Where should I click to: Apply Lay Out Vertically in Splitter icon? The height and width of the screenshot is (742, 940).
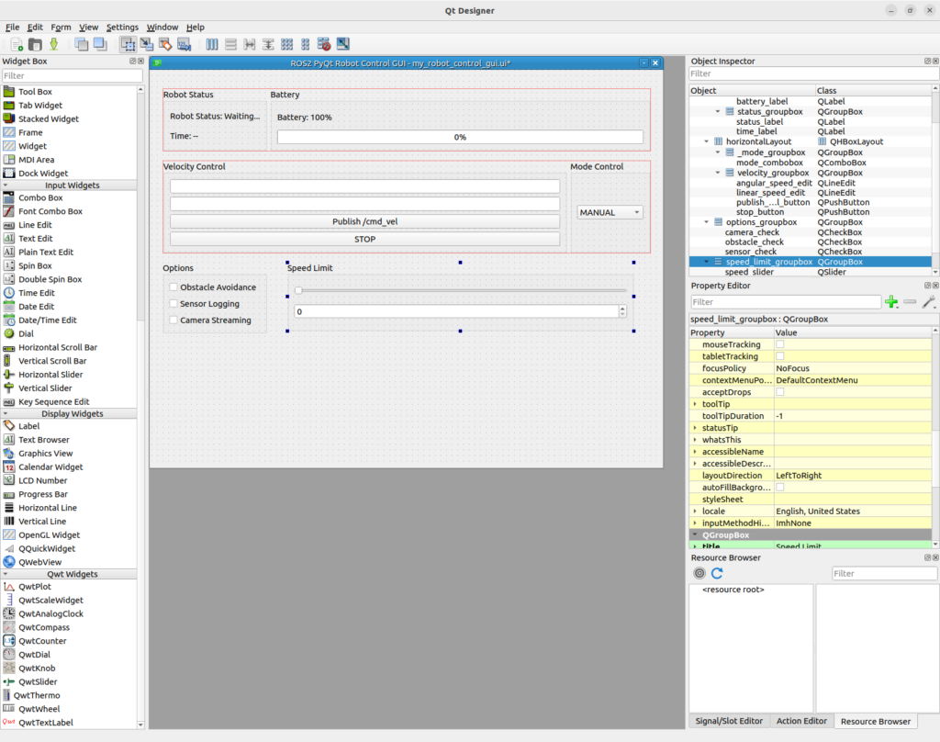coord(268,44)
